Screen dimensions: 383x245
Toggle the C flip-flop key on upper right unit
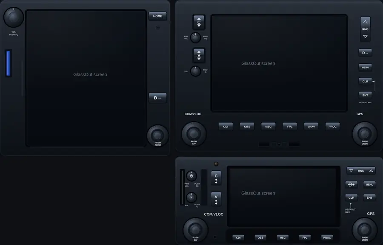[199, 22]
